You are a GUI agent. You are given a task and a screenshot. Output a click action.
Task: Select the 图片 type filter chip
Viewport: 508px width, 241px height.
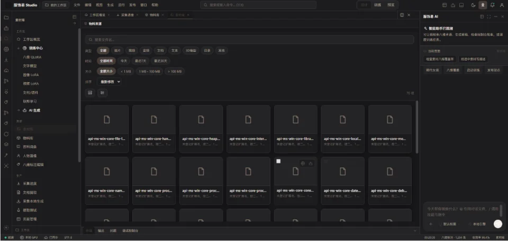(117, 51)
